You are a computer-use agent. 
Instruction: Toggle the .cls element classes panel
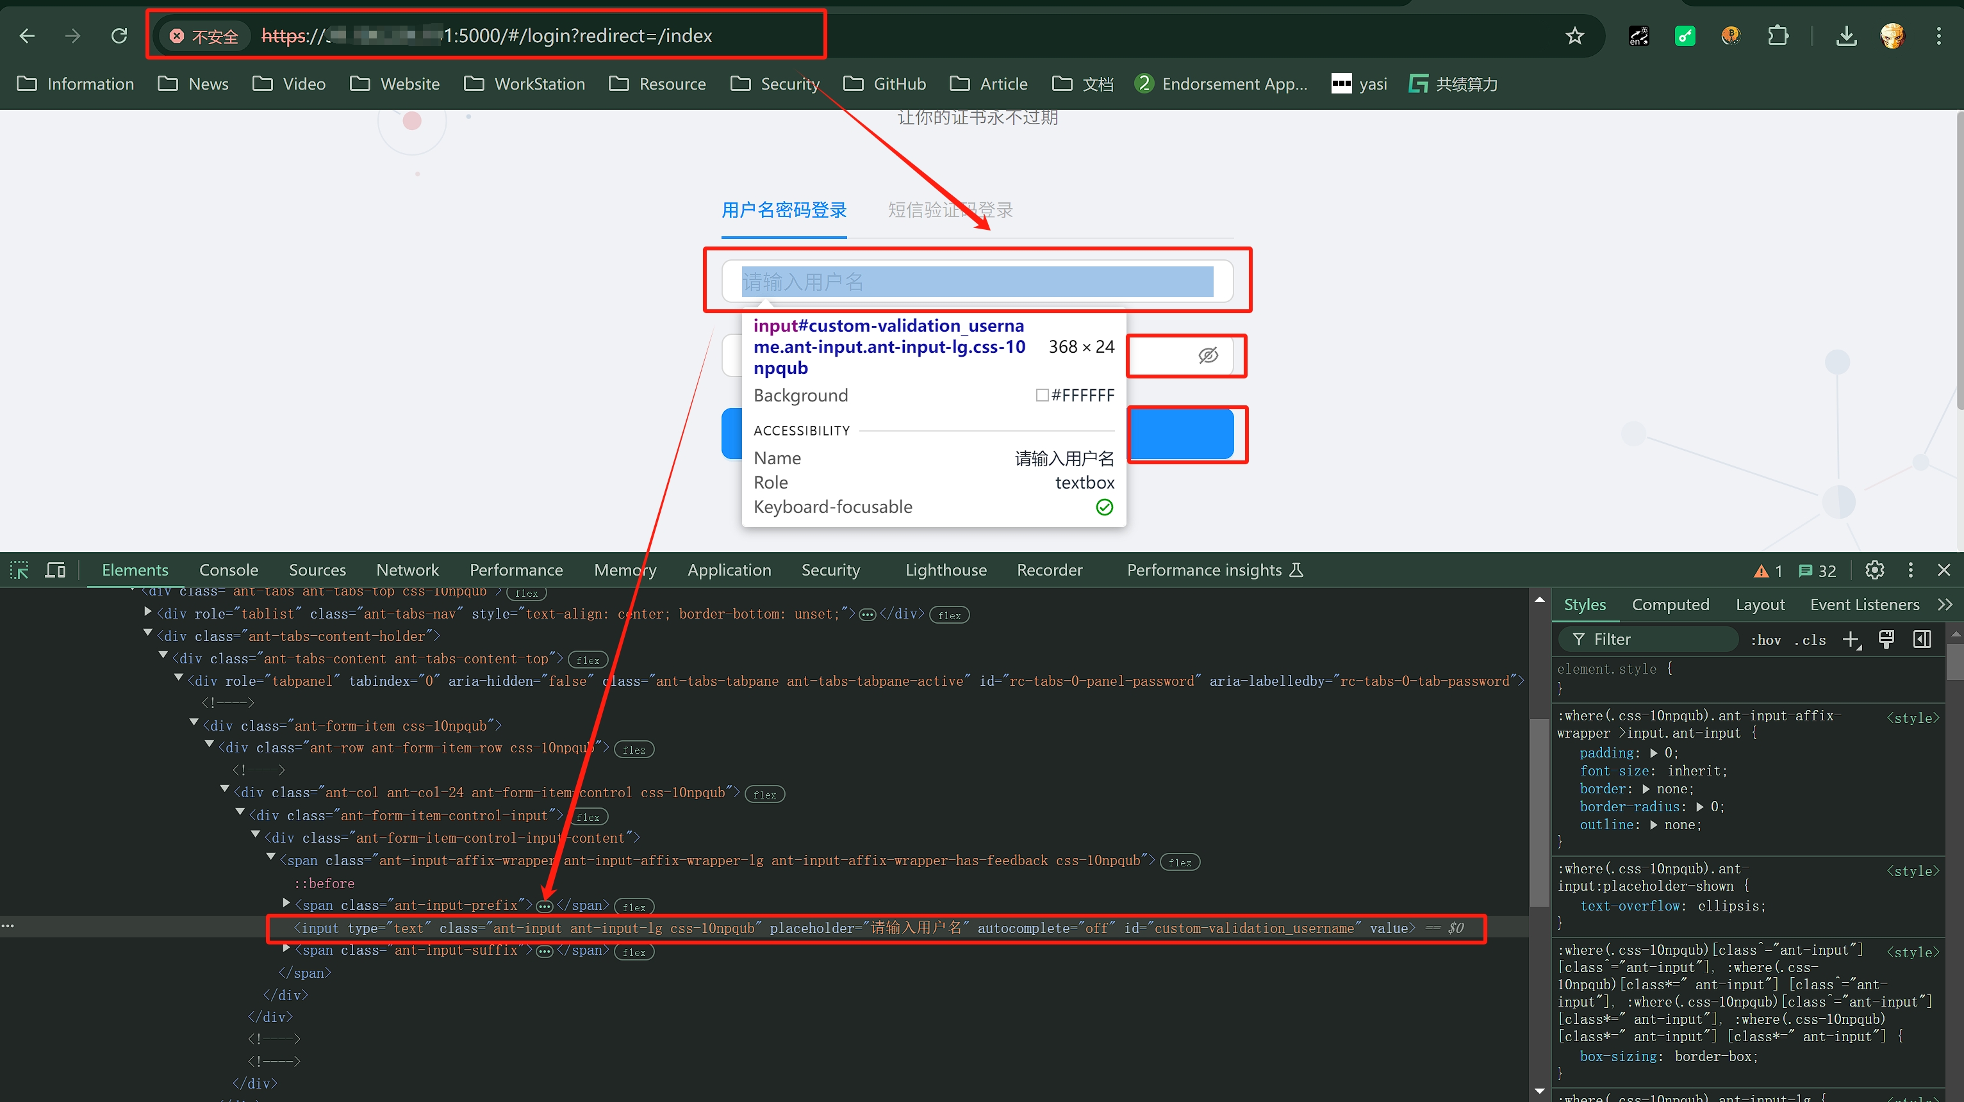pos(1811,640)
